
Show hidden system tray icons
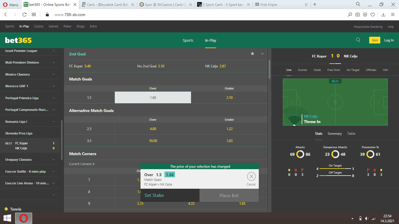(352, 218)
